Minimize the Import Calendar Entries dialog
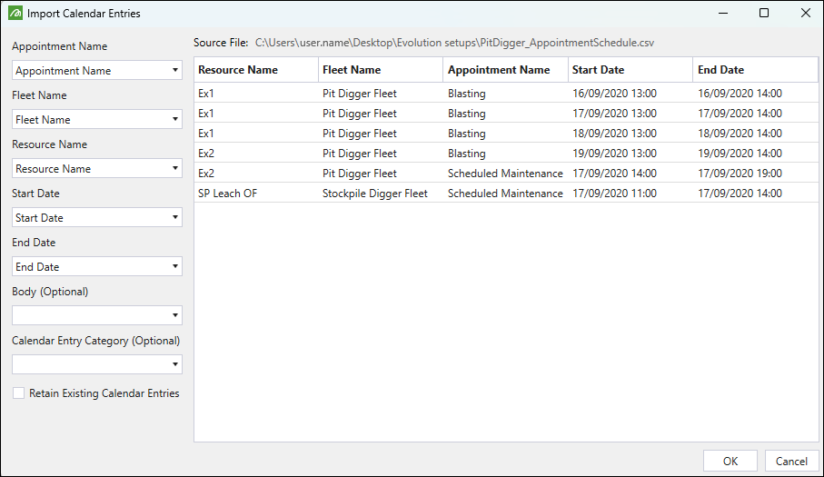824x477 pixels. click(723, 13)
